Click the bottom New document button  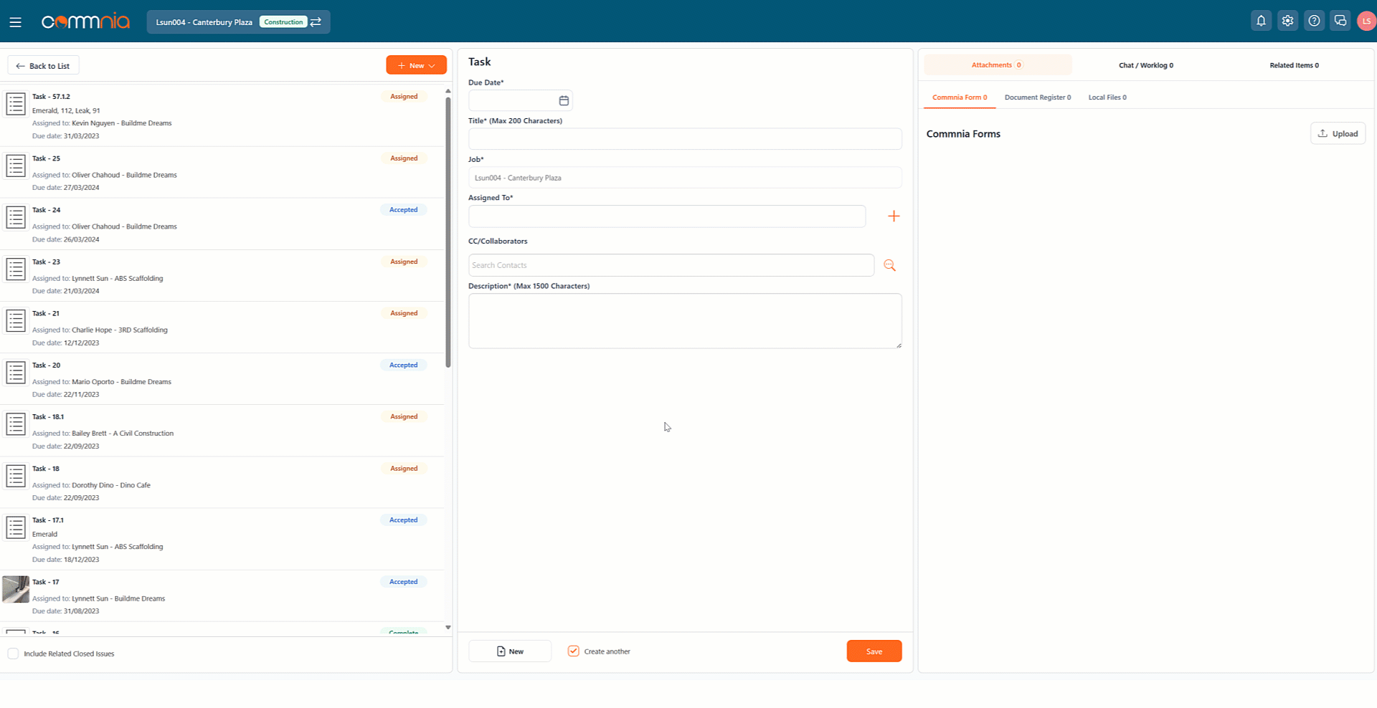[510, 651]
